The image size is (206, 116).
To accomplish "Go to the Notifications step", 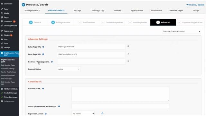I will point(86,22).
